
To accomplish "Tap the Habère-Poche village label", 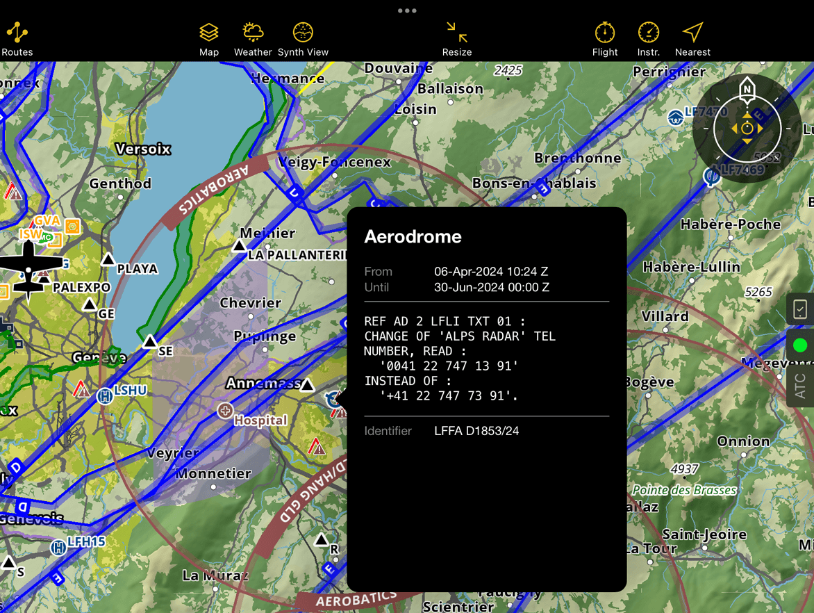I will (731, 224).
